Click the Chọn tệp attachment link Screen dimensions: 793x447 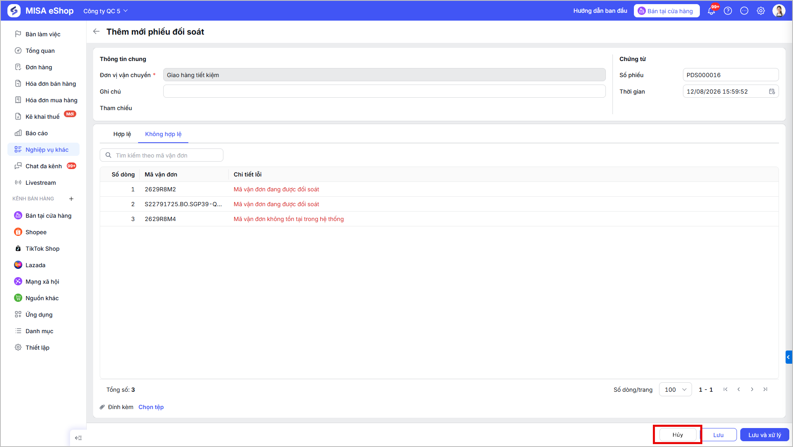point(151,407)
